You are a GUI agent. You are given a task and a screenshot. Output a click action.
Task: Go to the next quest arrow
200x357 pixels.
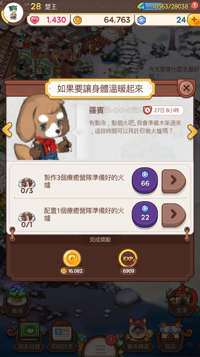tap(192, 131)
